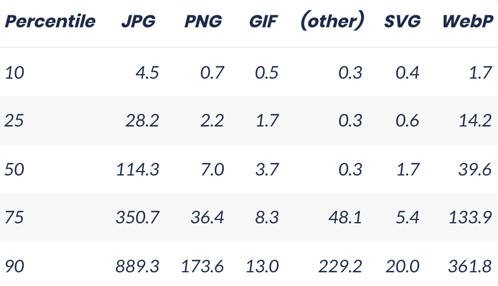Select the SVG value 20.0
This screenshot has width=498, height=286.
point(403,266)
